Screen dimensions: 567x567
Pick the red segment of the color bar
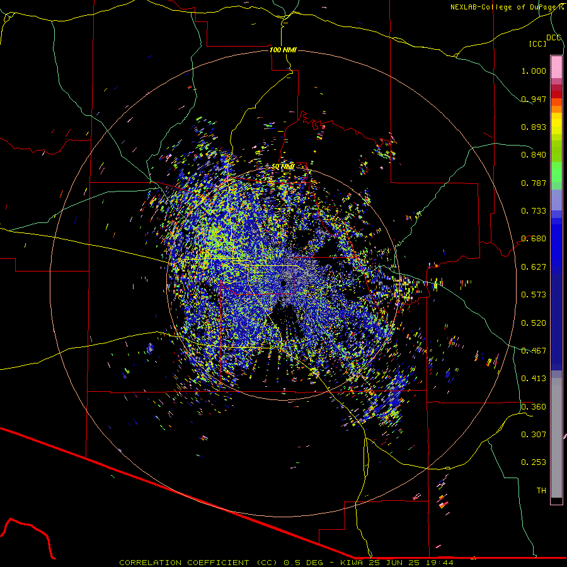[556, 94]
